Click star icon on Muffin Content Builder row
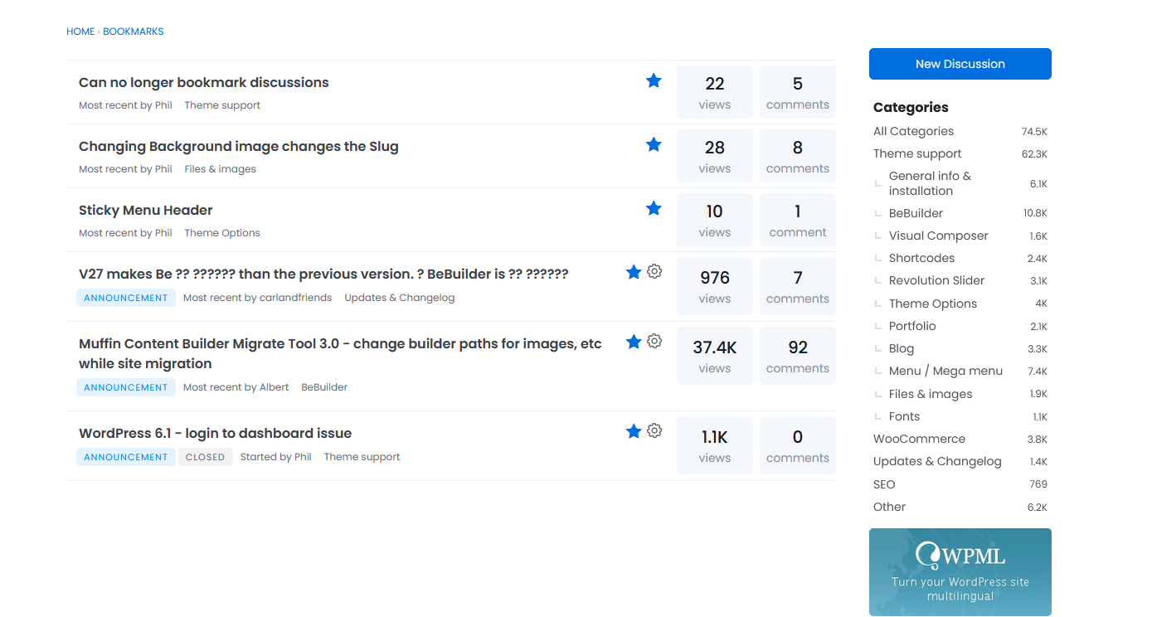Viewport: 1152px width, 617px height. (x=634, y=342)
